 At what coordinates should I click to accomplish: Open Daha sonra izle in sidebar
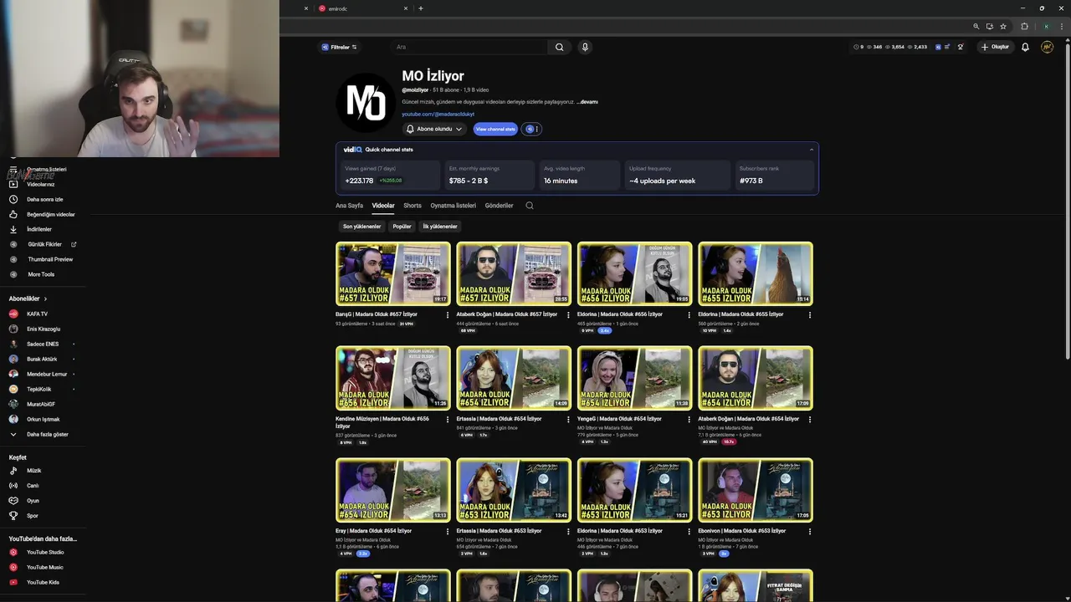[44, 199]
